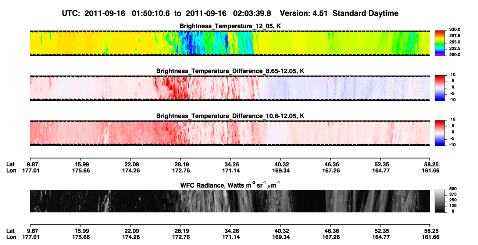This screenshot has height=245, width=478.
Task: Click the 8.65-12.05 difference image strip
Action: [230, 88]
